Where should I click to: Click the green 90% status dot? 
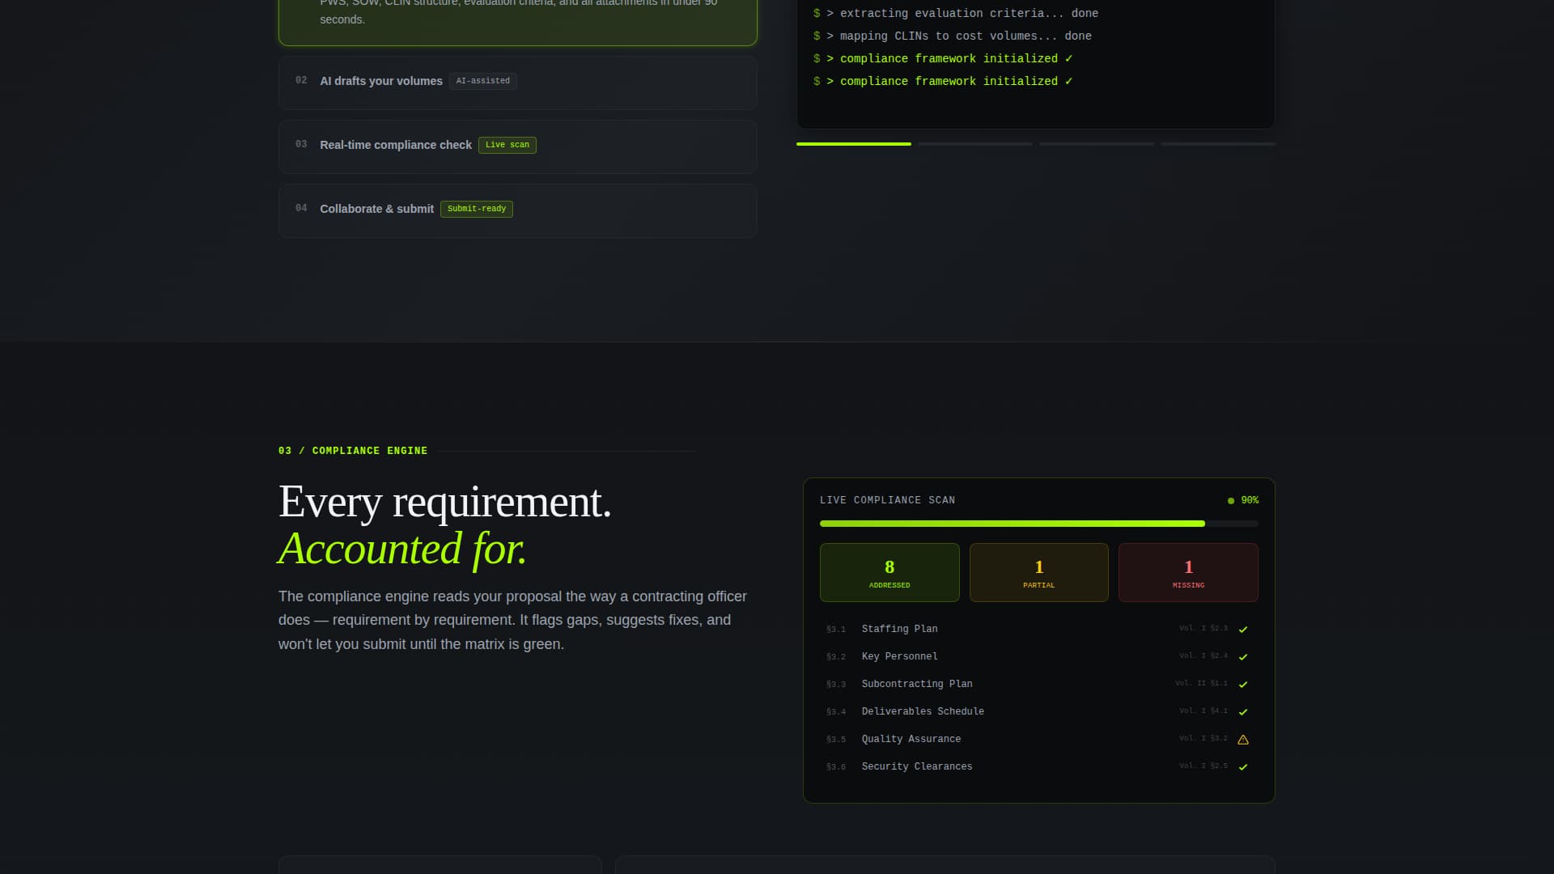[x=1230, y=501]
